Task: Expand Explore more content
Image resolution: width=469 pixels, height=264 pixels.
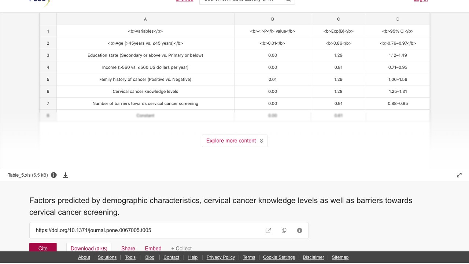Action: pyautogui.click(x=234, y=141)
